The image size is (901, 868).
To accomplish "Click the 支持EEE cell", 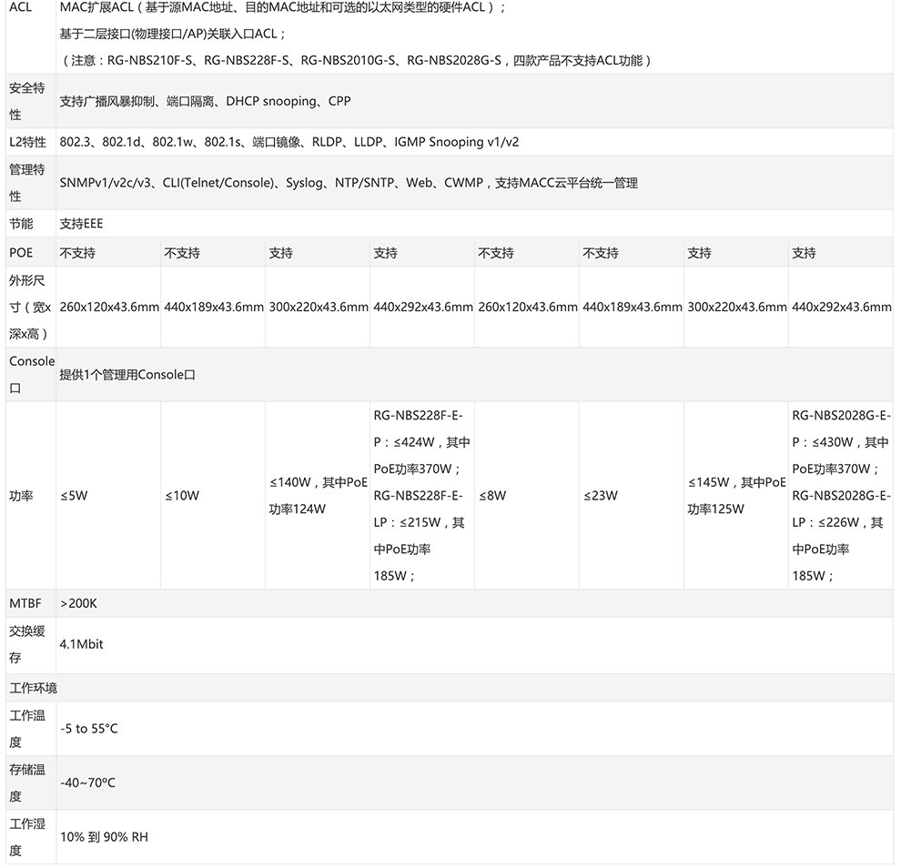I will (x=81, y=224).
